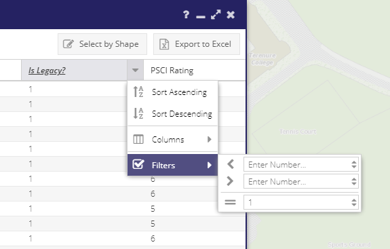The width and height of the screenshot is (390, 249).
Task: Minimize the attribute table panel
Action: tap(201, 17)
